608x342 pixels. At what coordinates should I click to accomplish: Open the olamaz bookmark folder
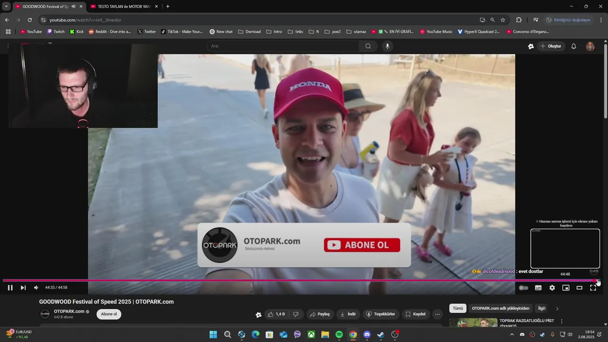356,32
